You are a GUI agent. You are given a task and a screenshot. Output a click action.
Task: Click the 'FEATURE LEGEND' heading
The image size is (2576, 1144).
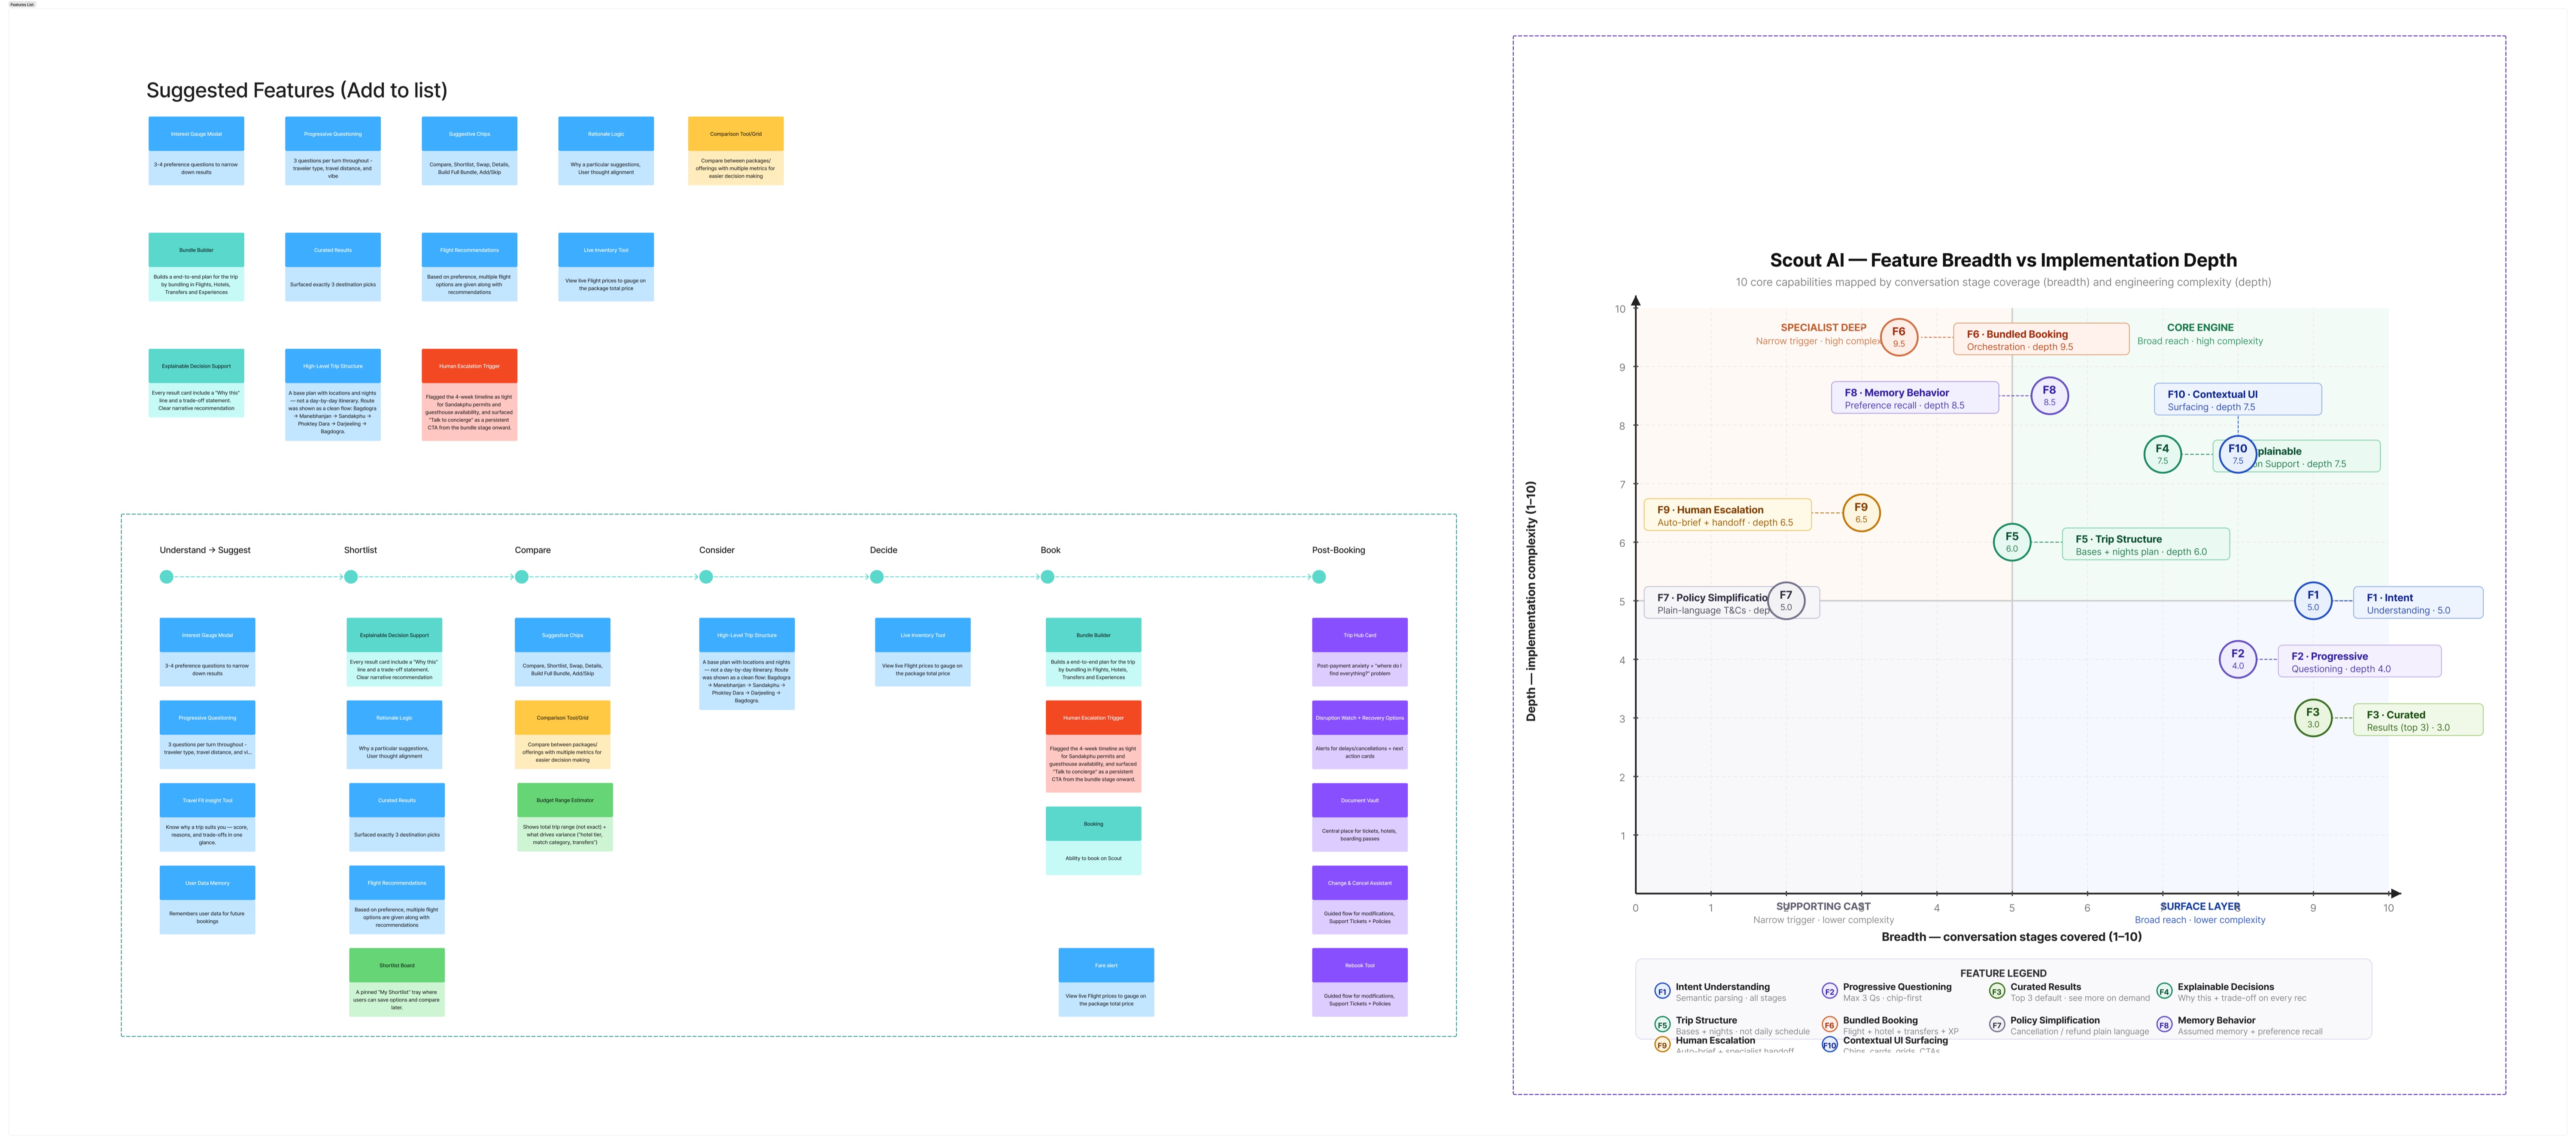tap(2003, 973)
